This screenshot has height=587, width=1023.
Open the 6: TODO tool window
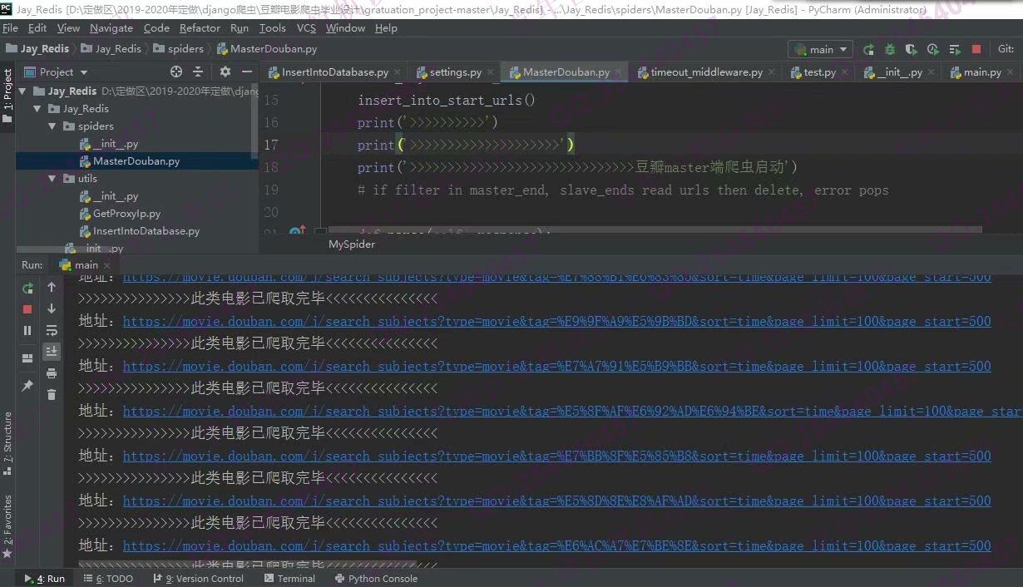click(x=107, y=579)
